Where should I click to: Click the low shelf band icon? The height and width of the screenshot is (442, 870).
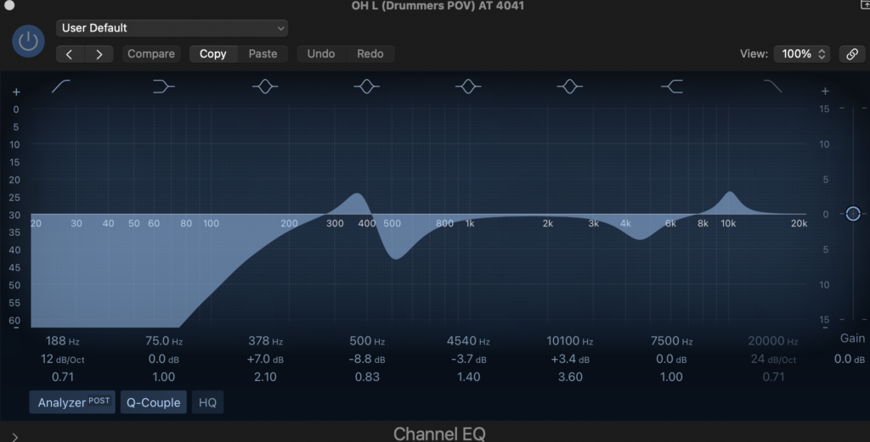tap(163, 87)
